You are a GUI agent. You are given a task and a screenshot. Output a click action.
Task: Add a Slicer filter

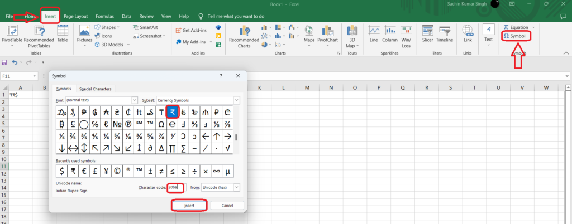(x=427, y=33)
